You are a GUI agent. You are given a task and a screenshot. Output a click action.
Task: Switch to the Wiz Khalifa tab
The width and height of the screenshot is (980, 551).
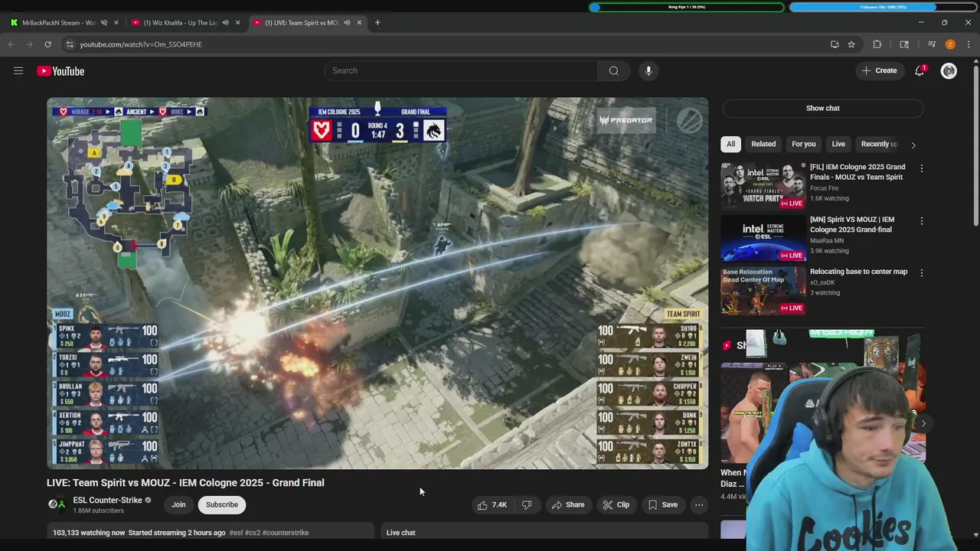click(180, 23)
